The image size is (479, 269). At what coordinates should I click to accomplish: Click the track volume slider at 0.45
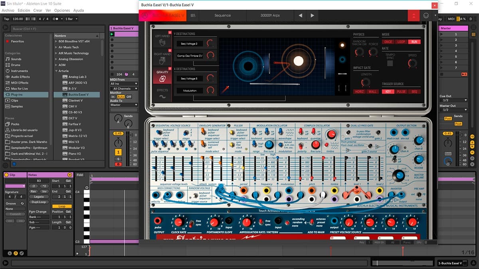[x=118, y=134]
